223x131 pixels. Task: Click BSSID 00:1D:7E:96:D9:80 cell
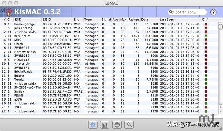[x=57, y=84]
